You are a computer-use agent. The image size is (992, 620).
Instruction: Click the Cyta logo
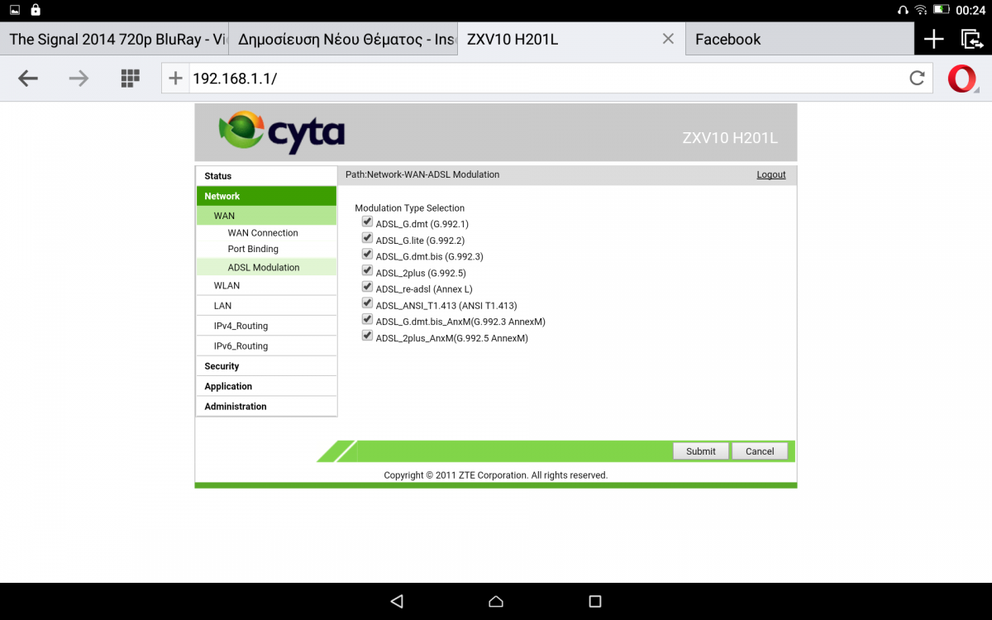point(282,132)
